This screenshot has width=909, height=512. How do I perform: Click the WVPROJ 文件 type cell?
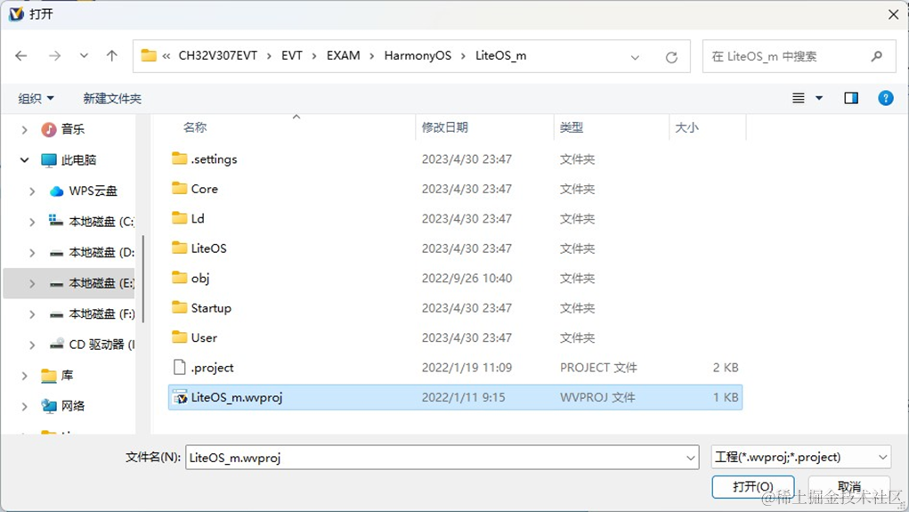click(x=597, y=397)
